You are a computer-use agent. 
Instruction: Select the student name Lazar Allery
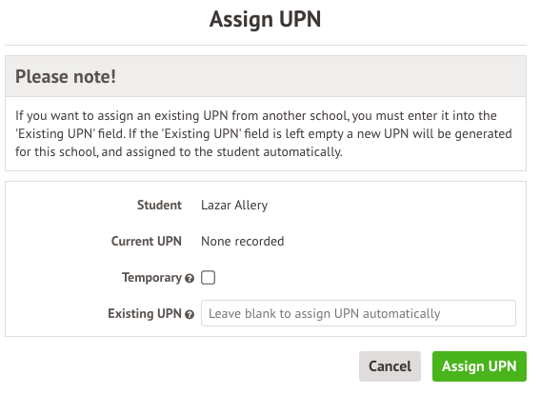[234, 205]
